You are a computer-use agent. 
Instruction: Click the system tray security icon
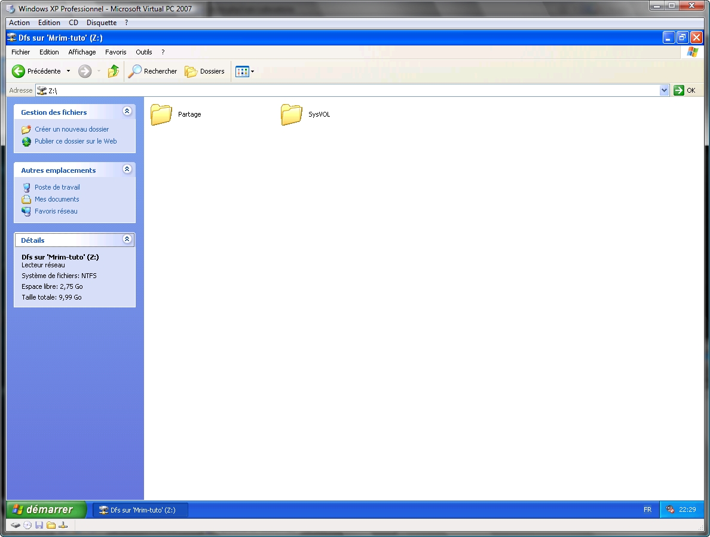(x=670, y=510)
